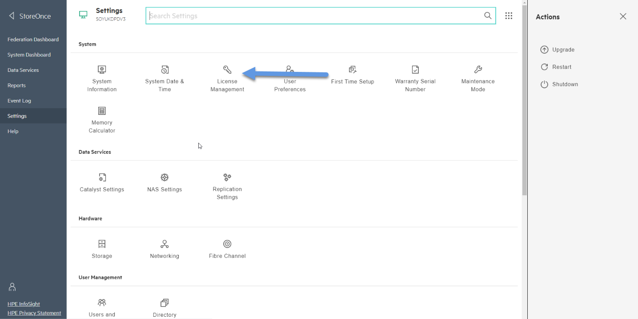Click the user profile icon in sidebar
638x319 pixels.
pos(12,287)
